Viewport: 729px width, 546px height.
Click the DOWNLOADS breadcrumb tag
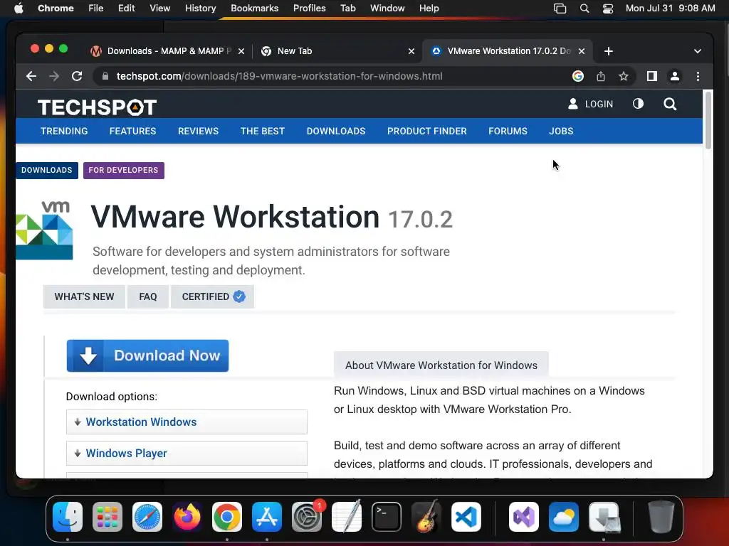47,171
